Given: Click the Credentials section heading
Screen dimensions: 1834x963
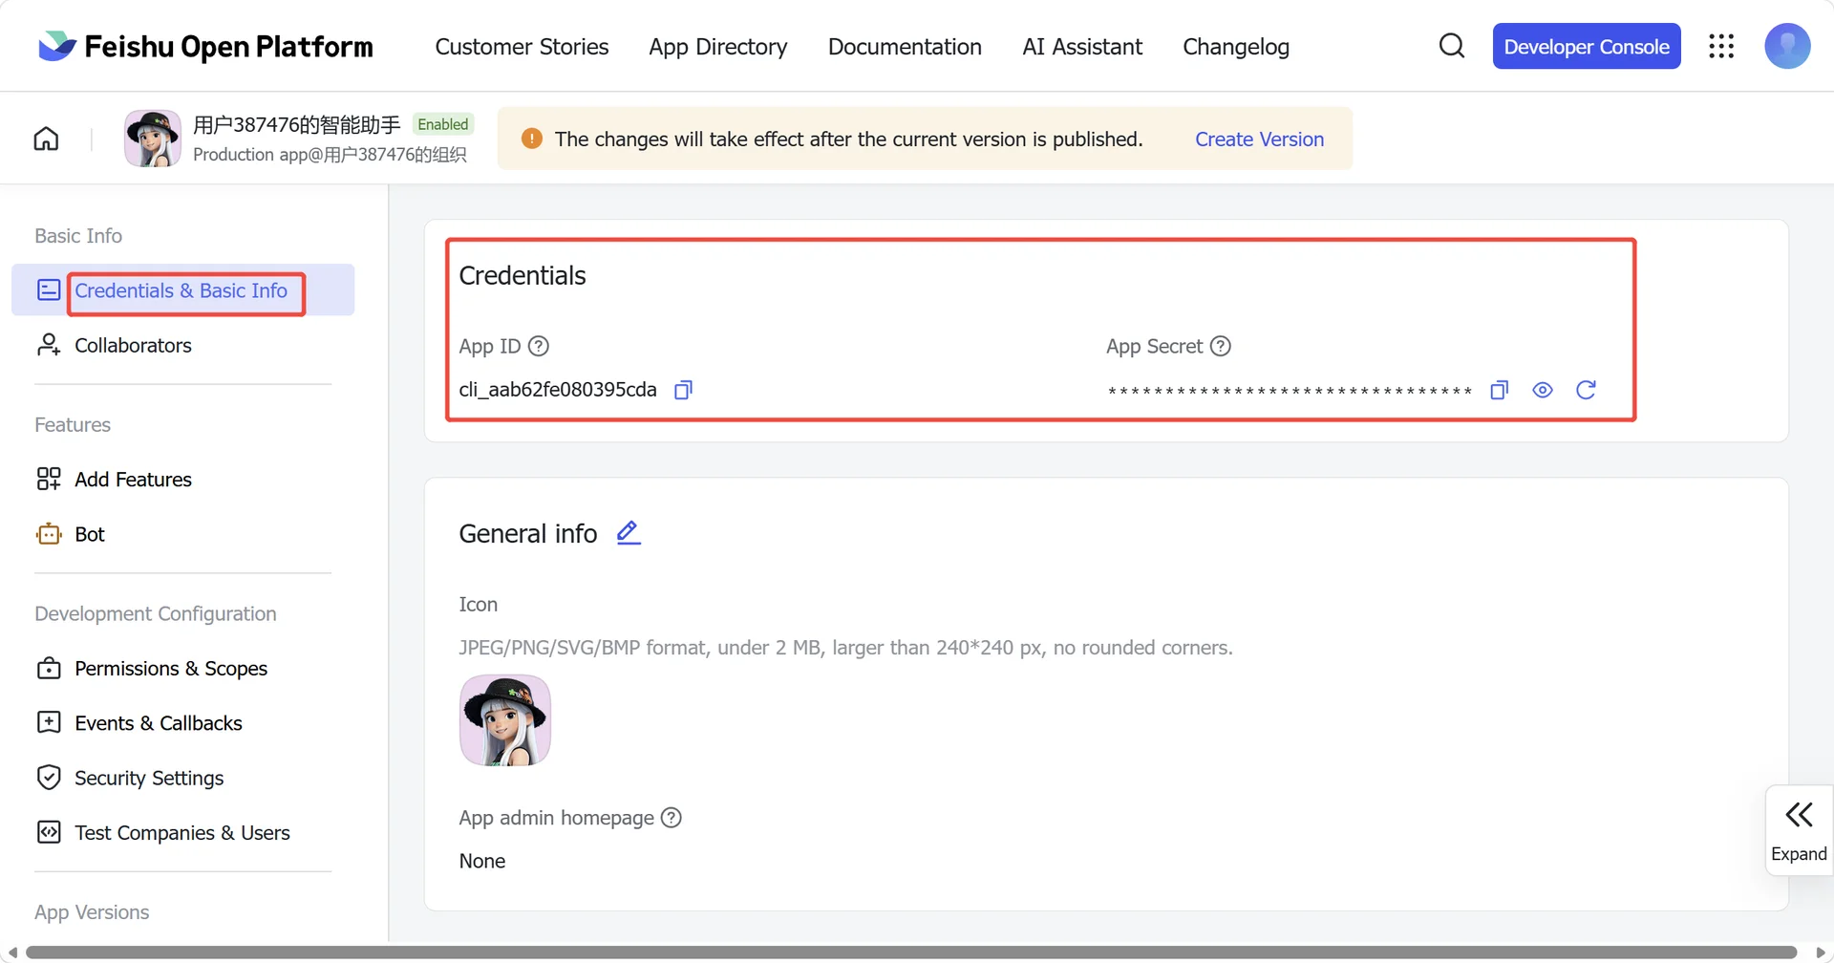Looking at the screenshot, I should pyautogui.click(x=522, y=275).
